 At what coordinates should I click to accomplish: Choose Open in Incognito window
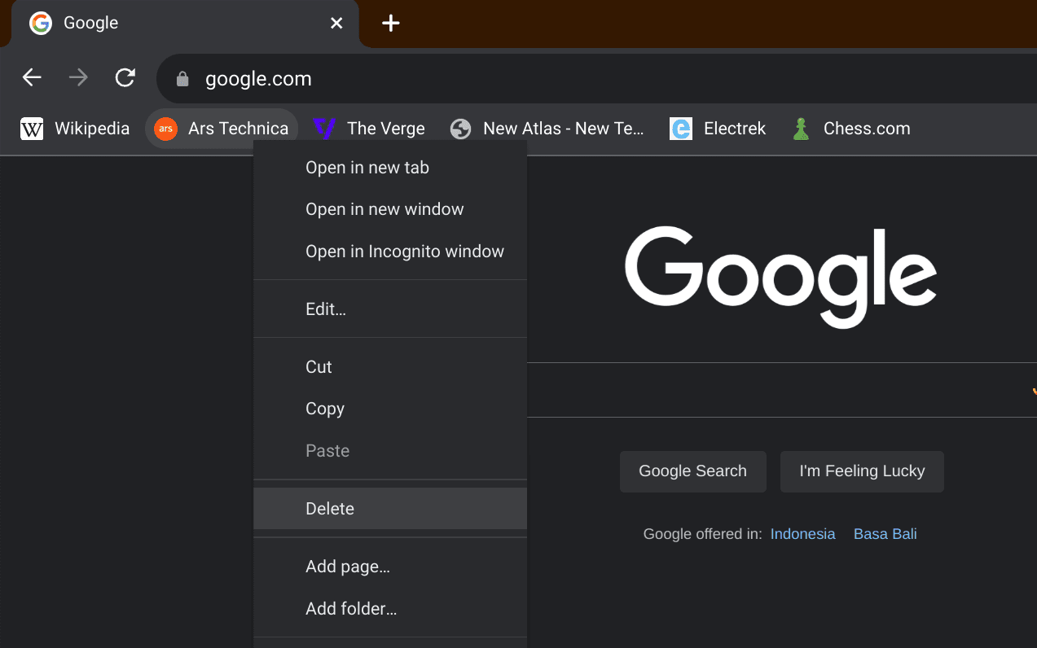tap(390, 252)
